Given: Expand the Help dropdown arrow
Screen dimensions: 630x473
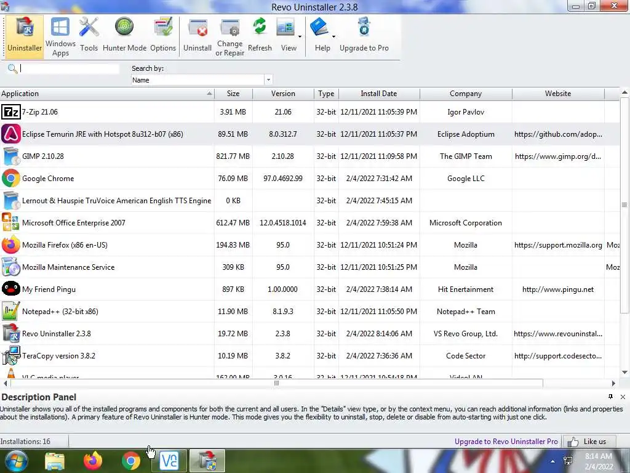Looking at the screenshot, I should [x=333, y=36].
